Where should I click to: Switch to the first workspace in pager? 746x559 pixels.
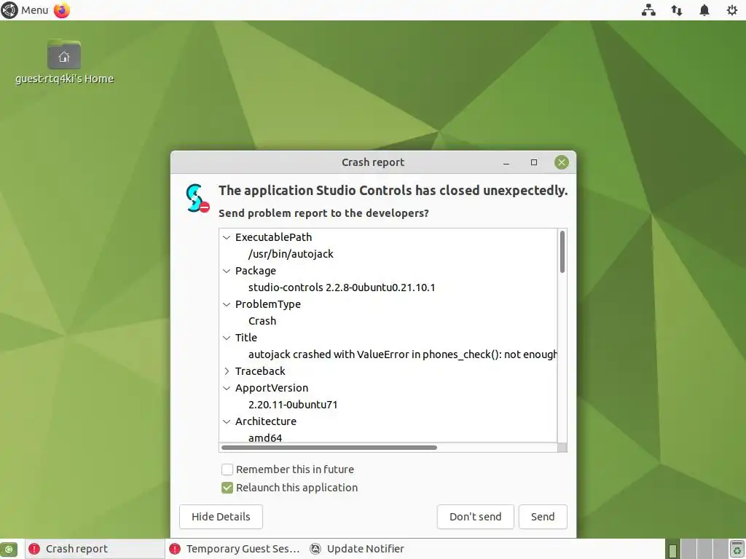coord(672,549)
